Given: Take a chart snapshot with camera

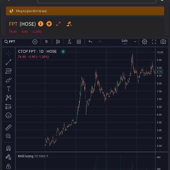Looking at the screenshot, I should [163, 42].
